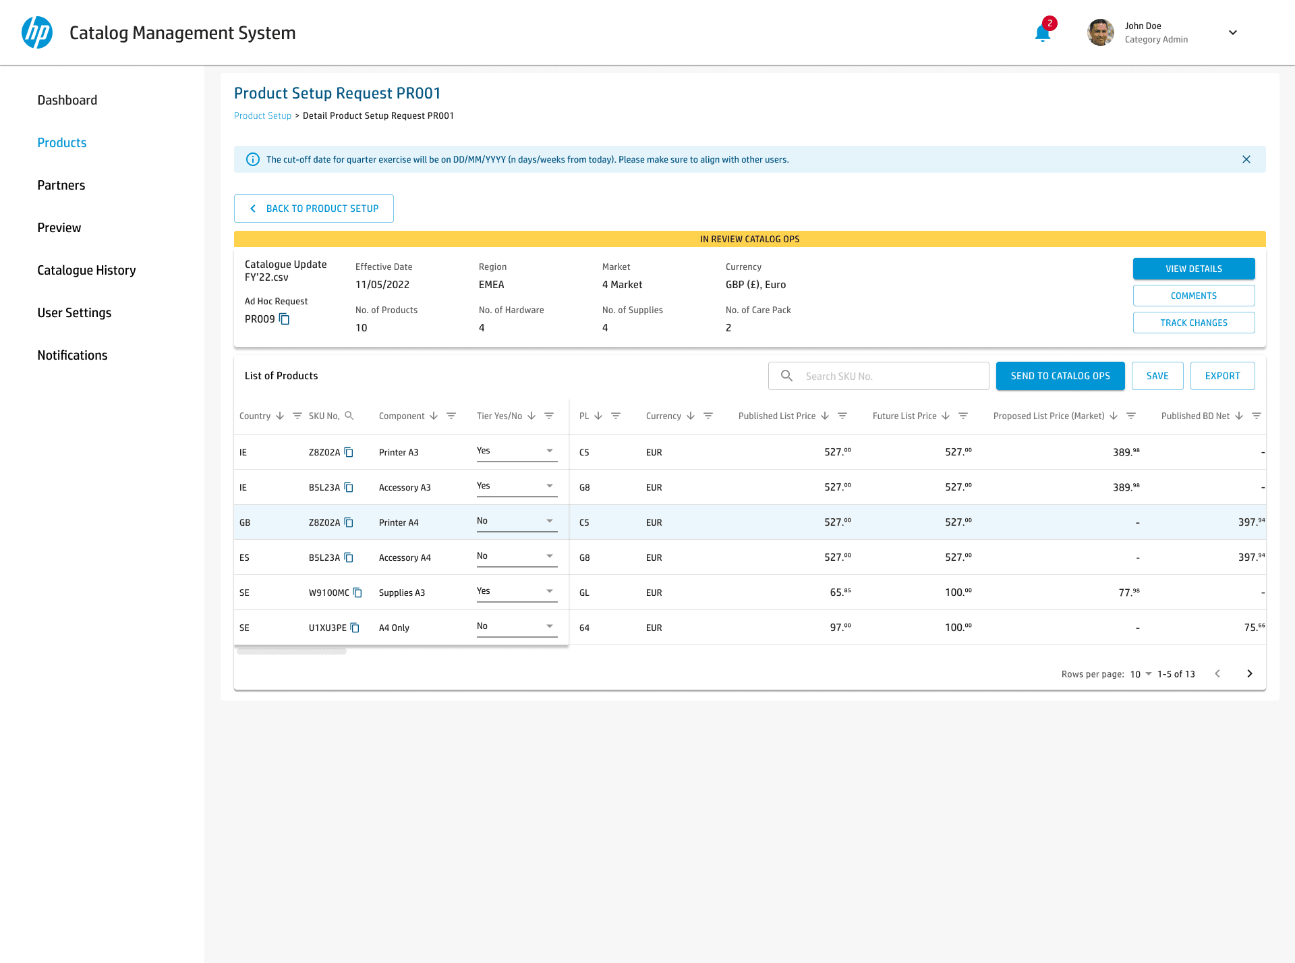Click Send to Catalog Ops
This screenshot has width=1295, height=963.
[x=1060, y=376]
